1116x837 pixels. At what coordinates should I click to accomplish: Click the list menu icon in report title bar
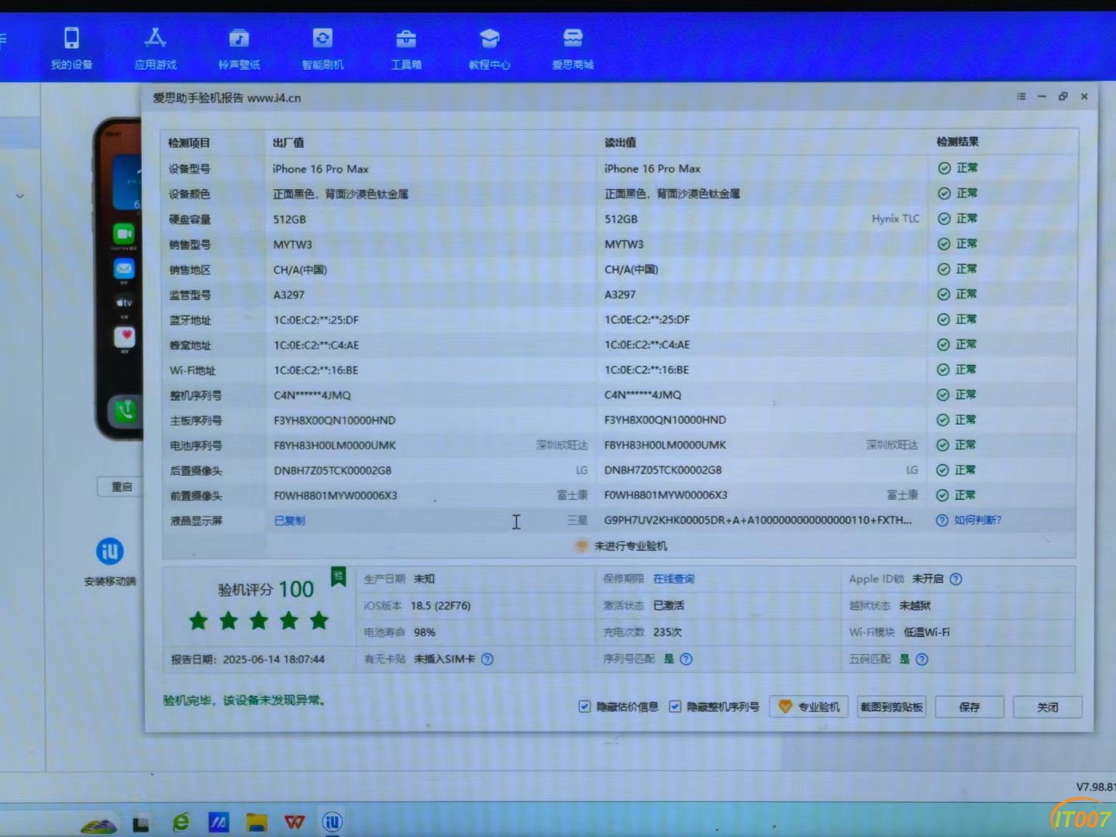1021,96
